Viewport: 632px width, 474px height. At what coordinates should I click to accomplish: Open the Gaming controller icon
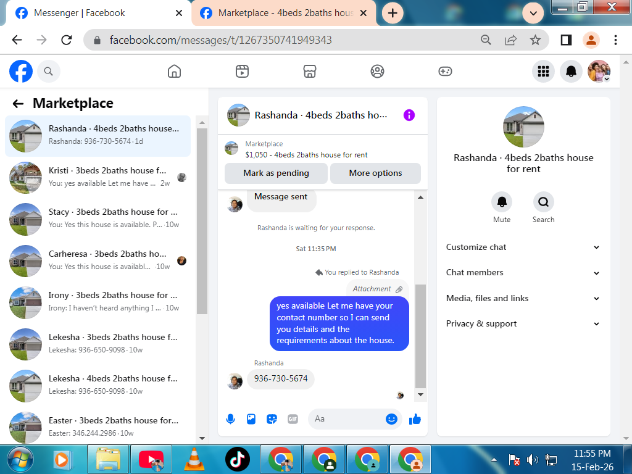[x=445, y=72]
